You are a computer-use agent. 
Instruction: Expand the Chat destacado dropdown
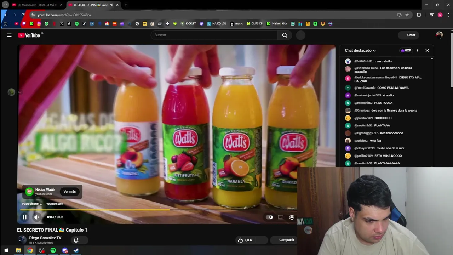(360, 50)
